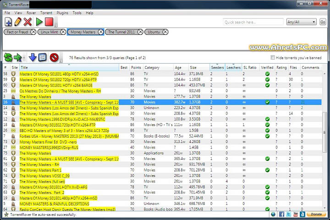The image size is (330, 220).
Task: Select row 'The Money Masters Part 1'
Action: coord(162,170)
